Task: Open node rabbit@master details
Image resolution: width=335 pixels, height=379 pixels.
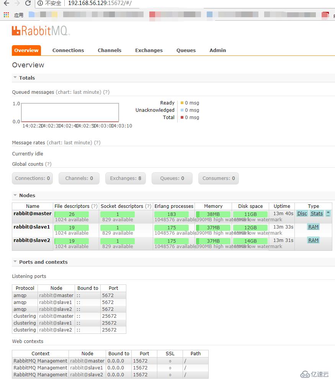Action: point(33,214)
